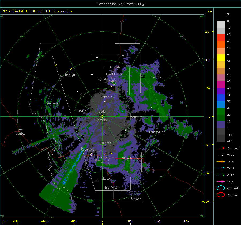Click the yellow diamond marker above Calgary

tap(106, 154)
